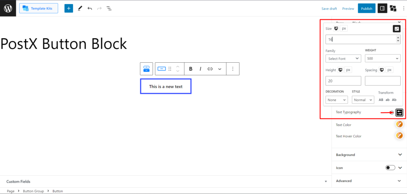407x194 pixels.
Task: Increase size with the up stepper arrow
Action: click(398, 37)
